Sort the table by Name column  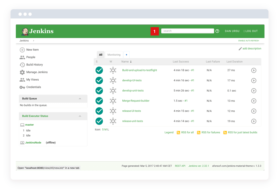126,62
